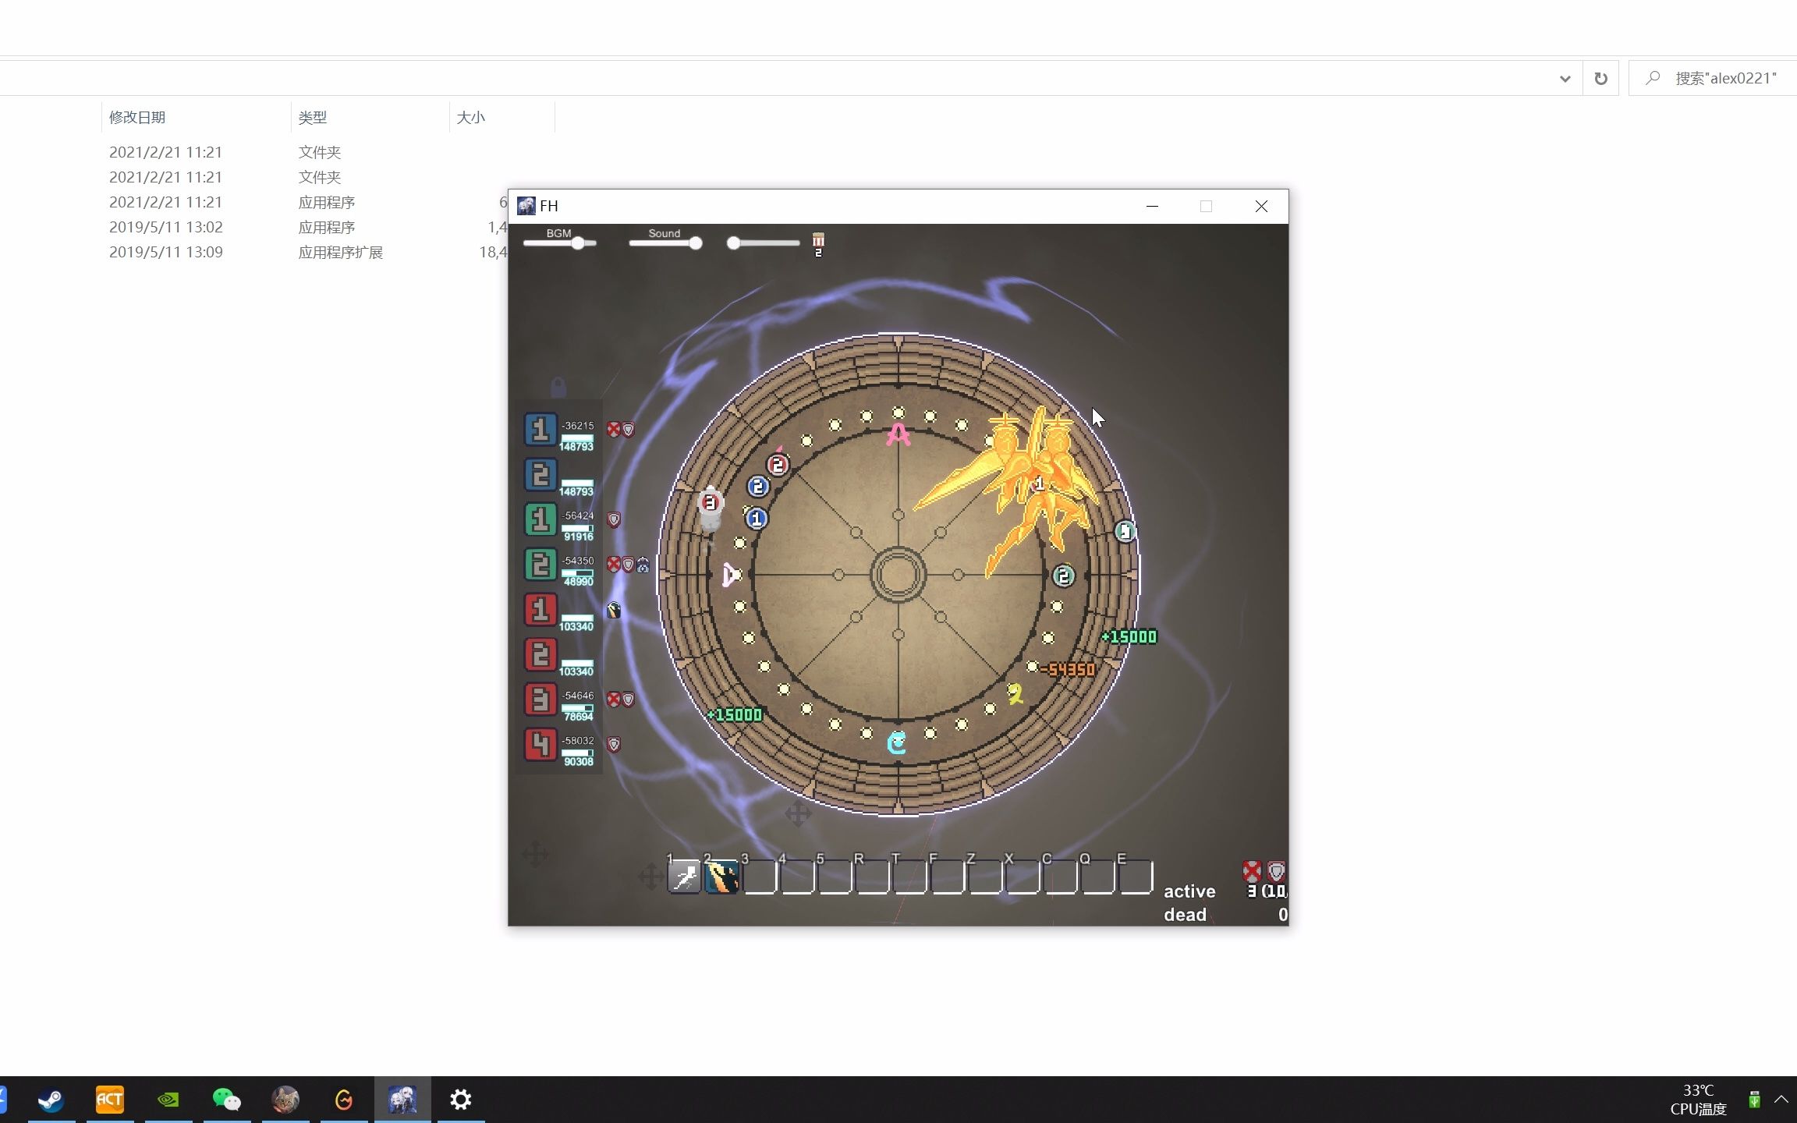Select green party member 2 icon
The image size is (1797, 1123).
(540, 565)
